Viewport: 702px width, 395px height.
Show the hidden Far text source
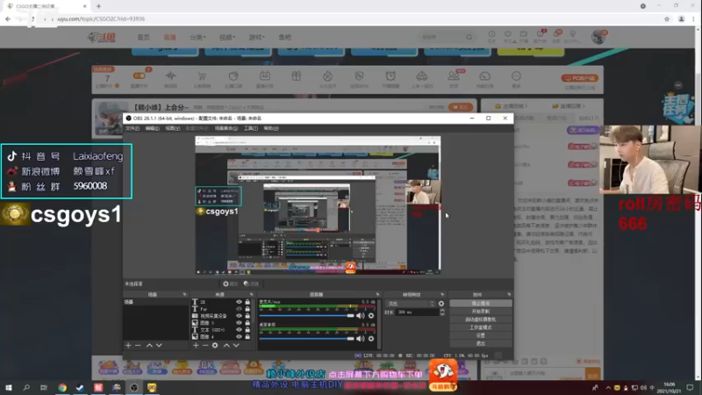pyautogui.click(x=239, y=309)
